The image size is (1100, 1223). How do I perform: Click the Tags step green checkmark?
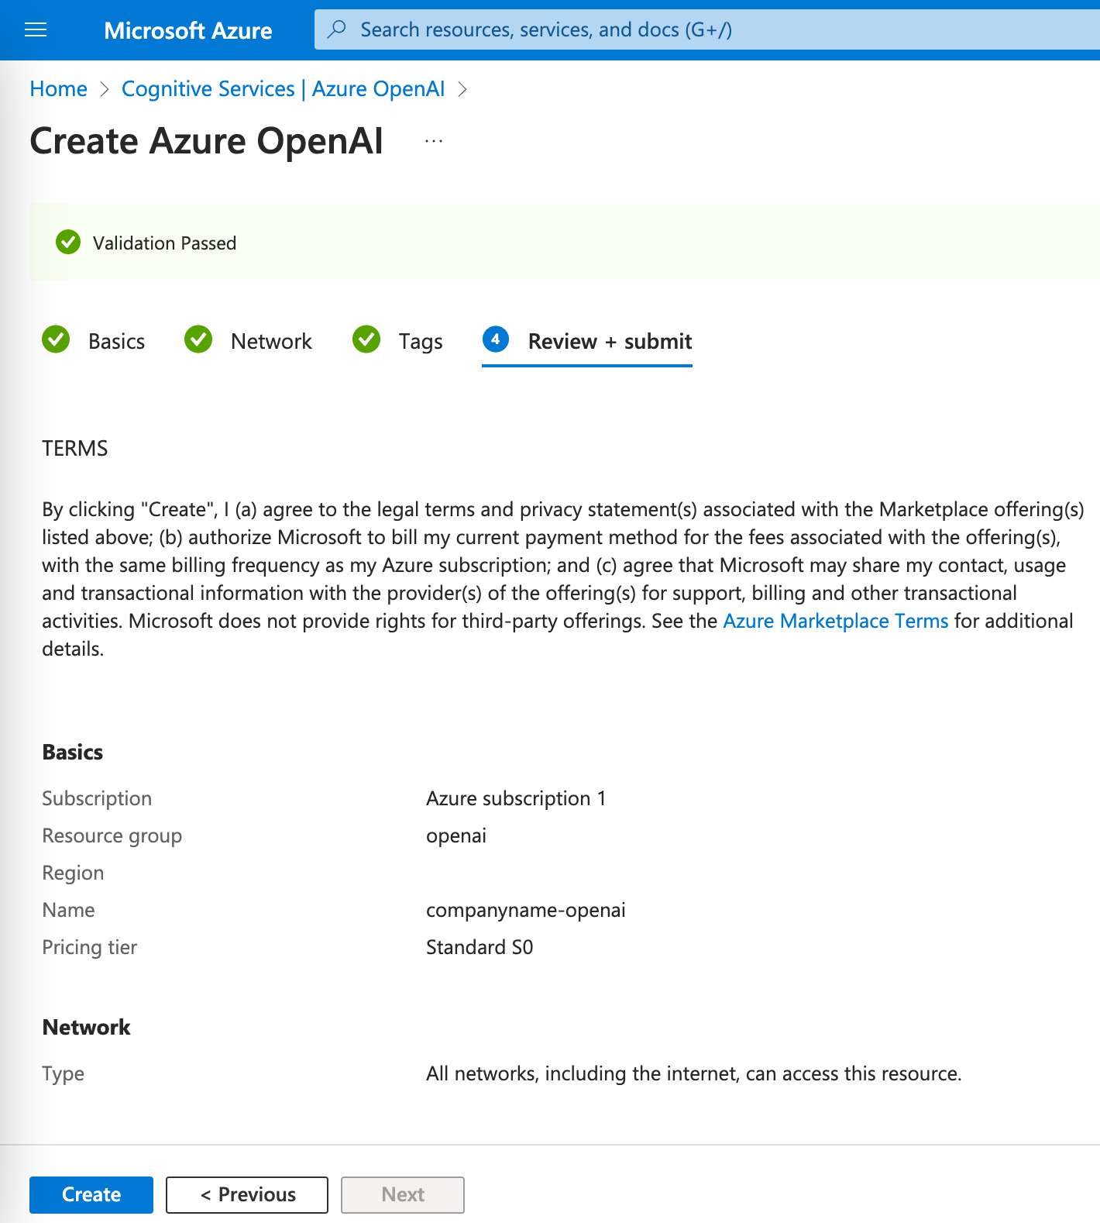pyautogui.click(x=366, y=339)
